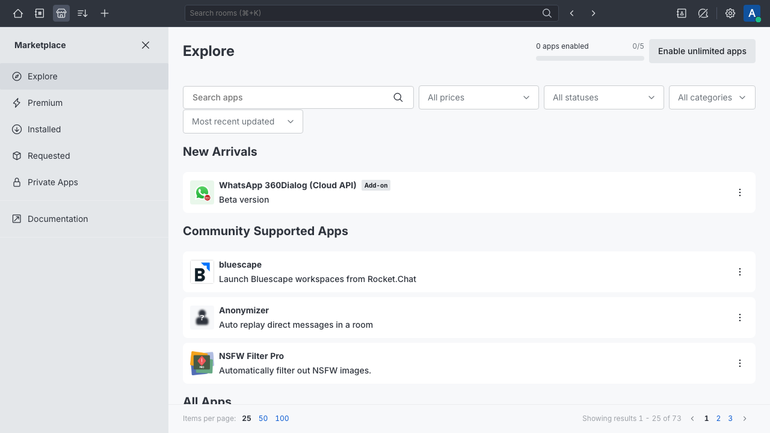
Task: Click the Marketplace storefront icon
Action: click(x=61, y=13)
